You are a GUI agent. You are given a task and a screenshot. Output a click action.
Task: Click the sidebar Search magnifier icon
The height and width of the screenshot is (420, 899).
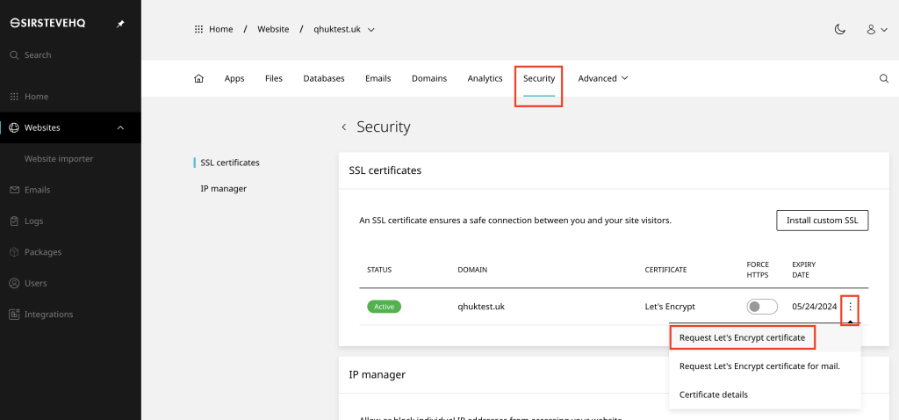[14, 55]
